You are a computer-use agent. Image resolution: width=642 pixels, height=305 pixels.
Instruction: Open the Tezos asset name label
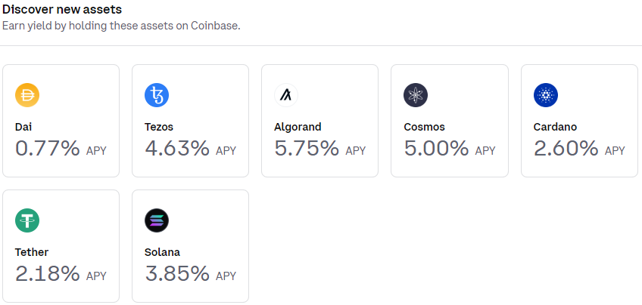(x=160, y=127)
